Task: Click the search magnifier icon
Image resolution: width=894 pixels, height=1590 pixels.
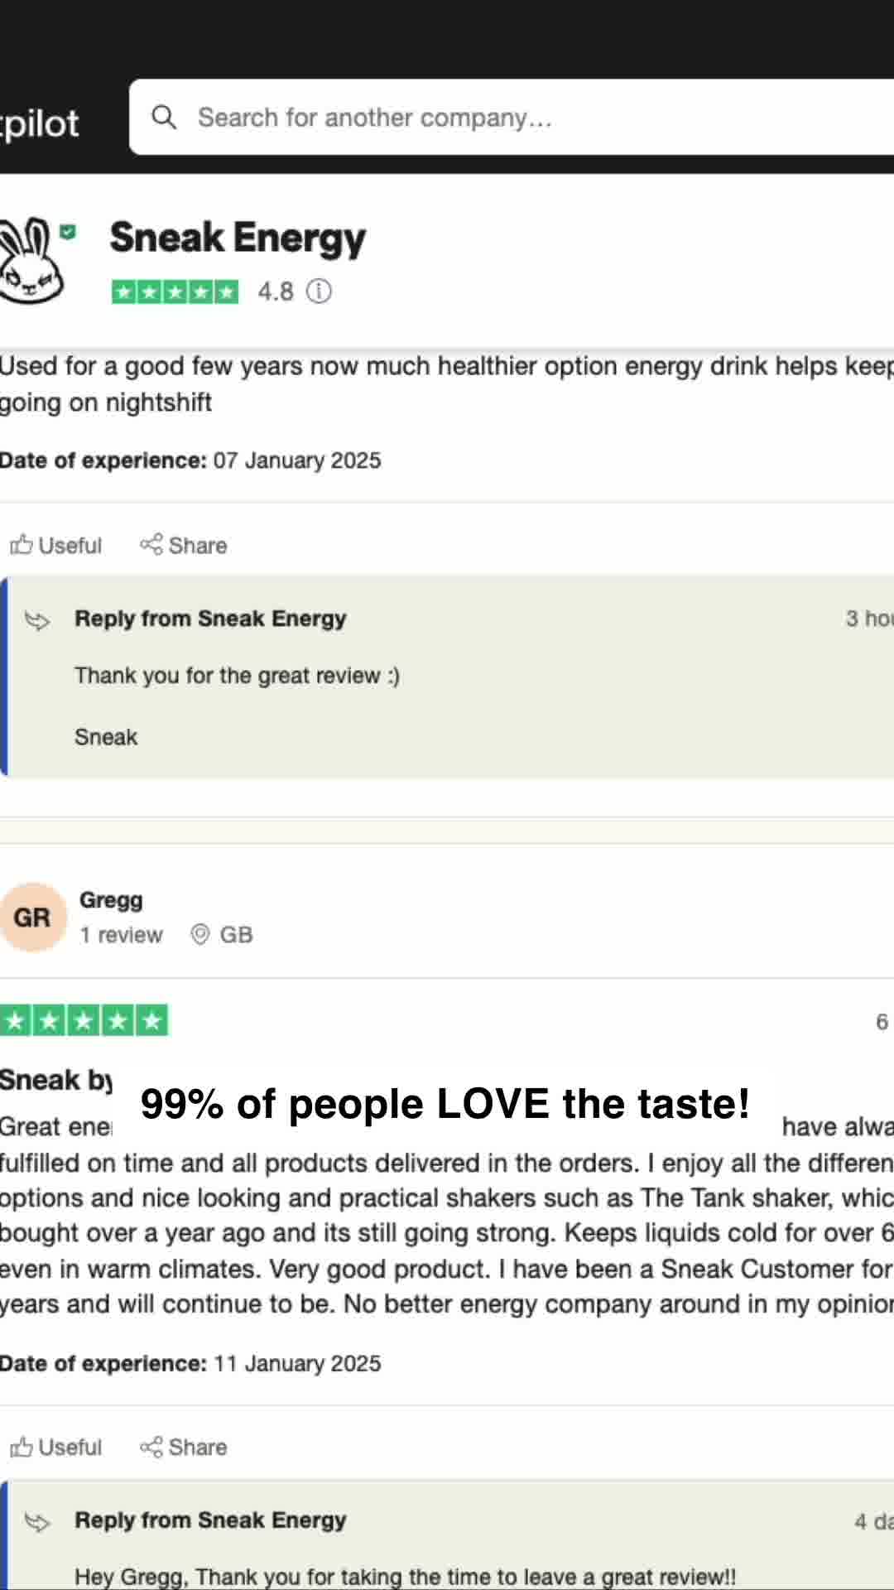Action: [x=164, y=118]
